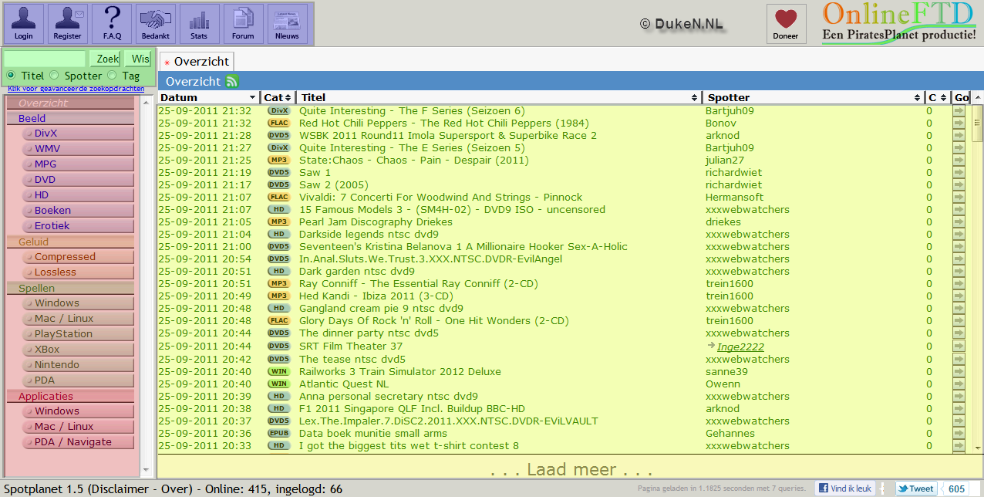Image resolution: width=984 pixels, height=497 pixels.
Task: Click the Bedankt handshake icon
Action: click(156, 24)
